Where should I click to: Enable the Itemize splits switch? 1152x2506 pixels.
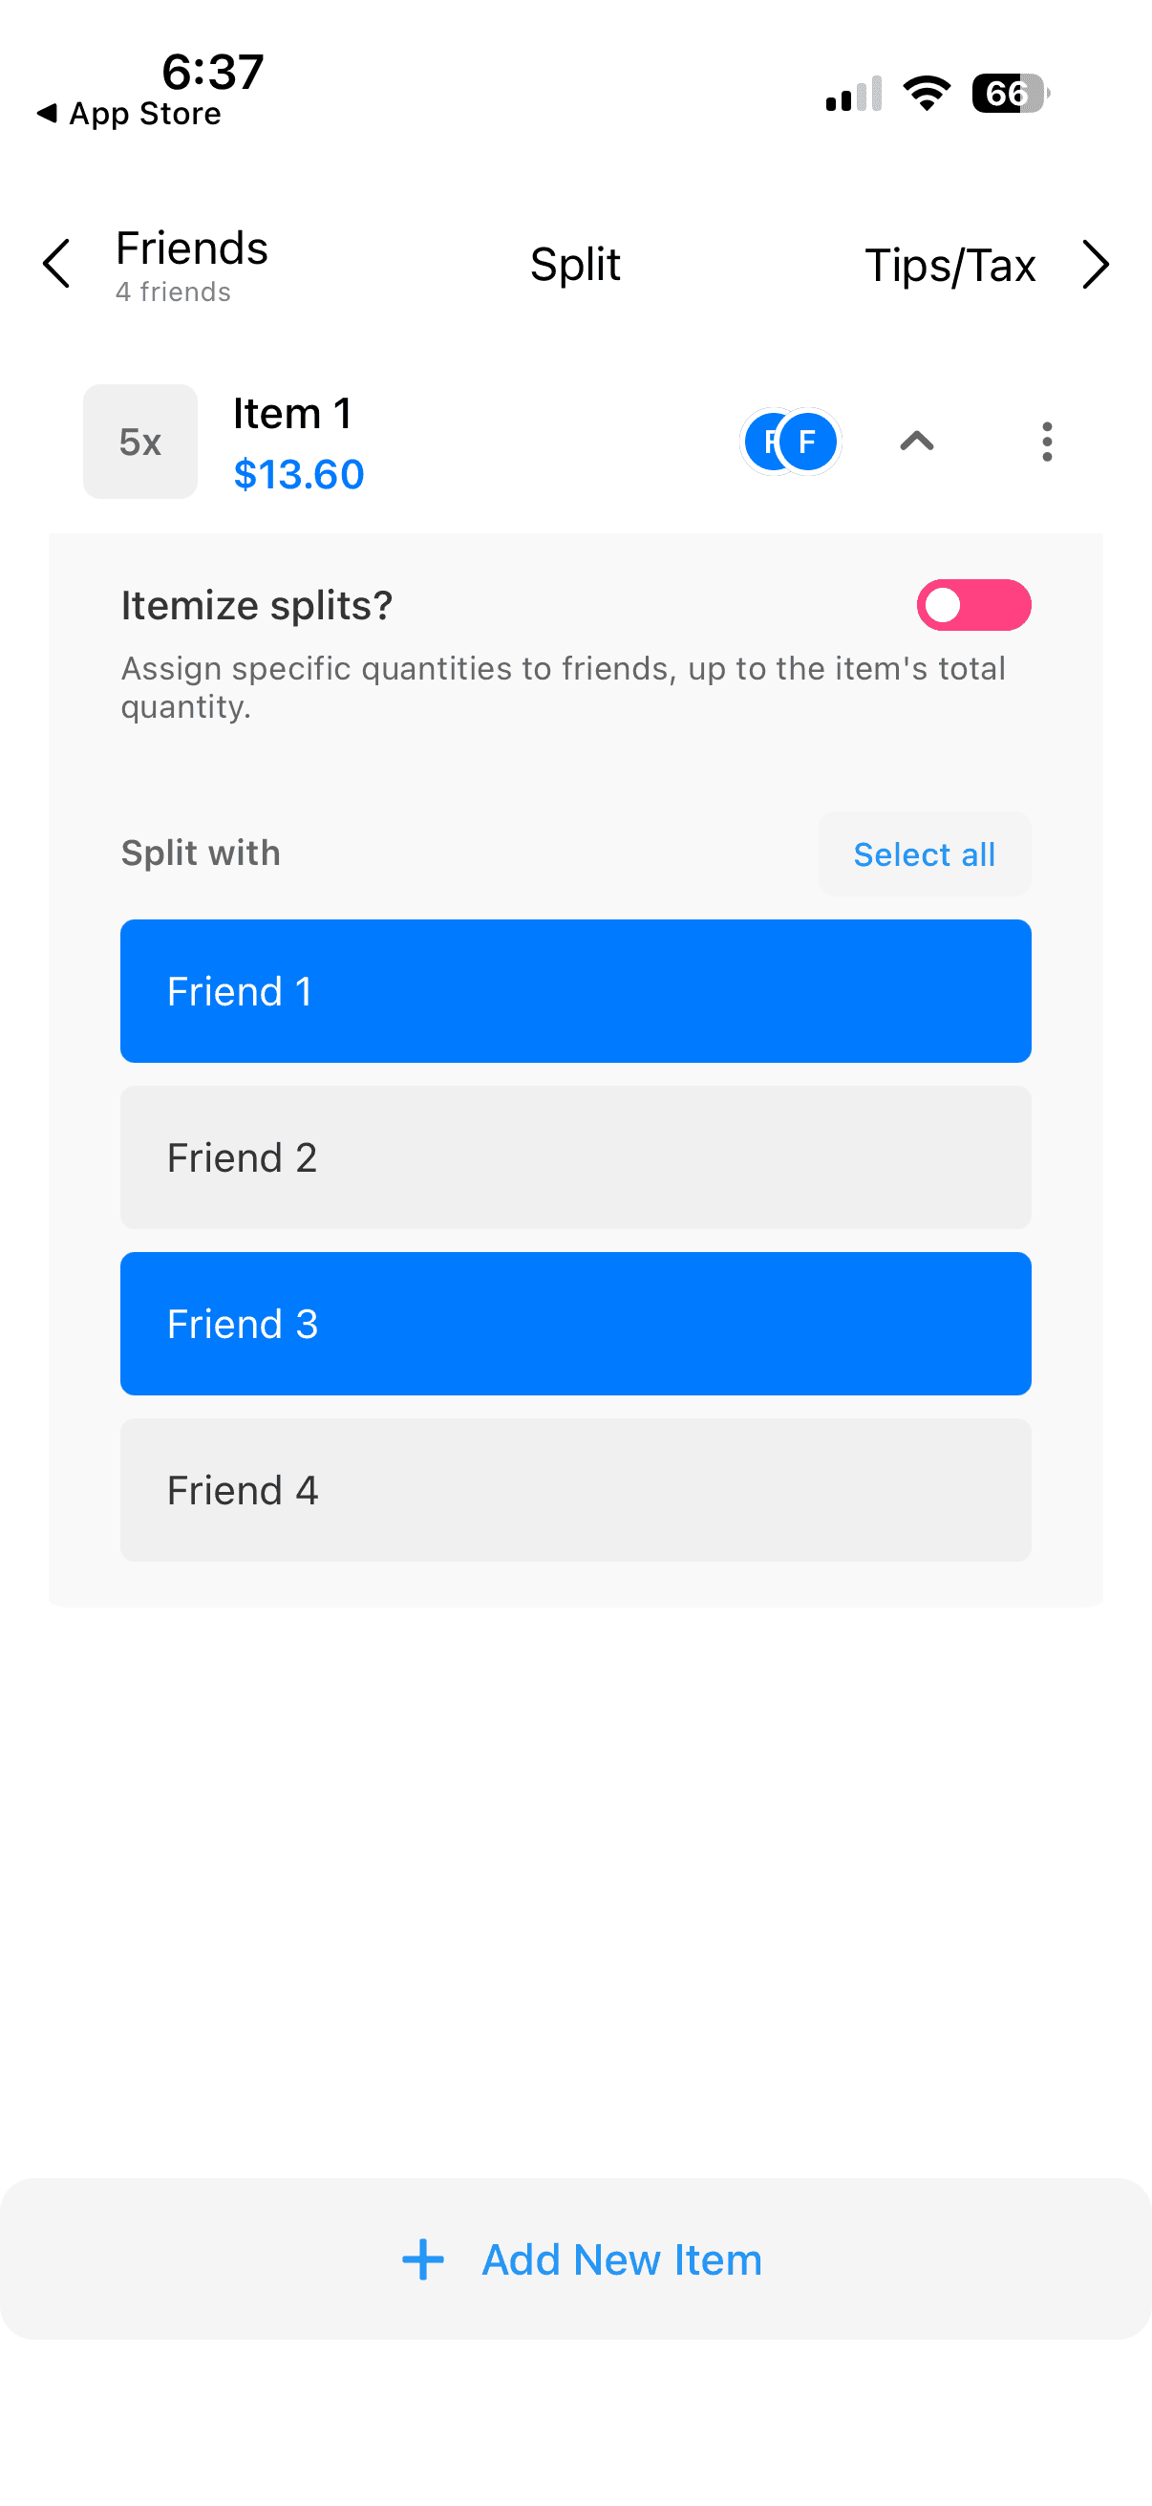[x=973, y=605]
